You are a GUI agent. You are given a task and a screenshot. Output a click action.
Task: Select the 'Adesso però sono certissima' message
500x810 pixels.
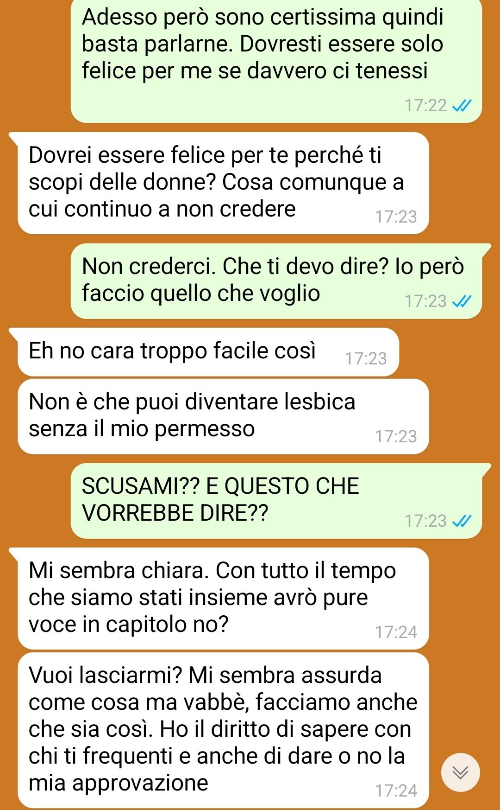tap(276, 61)
